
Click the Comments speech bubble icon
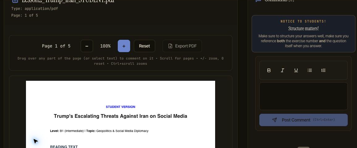258,1
